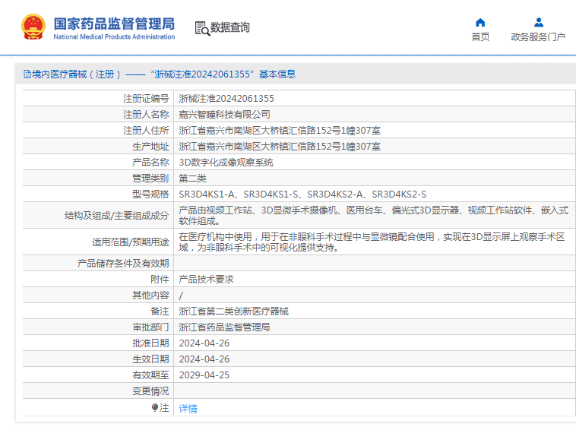Click the 生效日期 label
This screenshot has width=576, height=430.
coord(150,359)
